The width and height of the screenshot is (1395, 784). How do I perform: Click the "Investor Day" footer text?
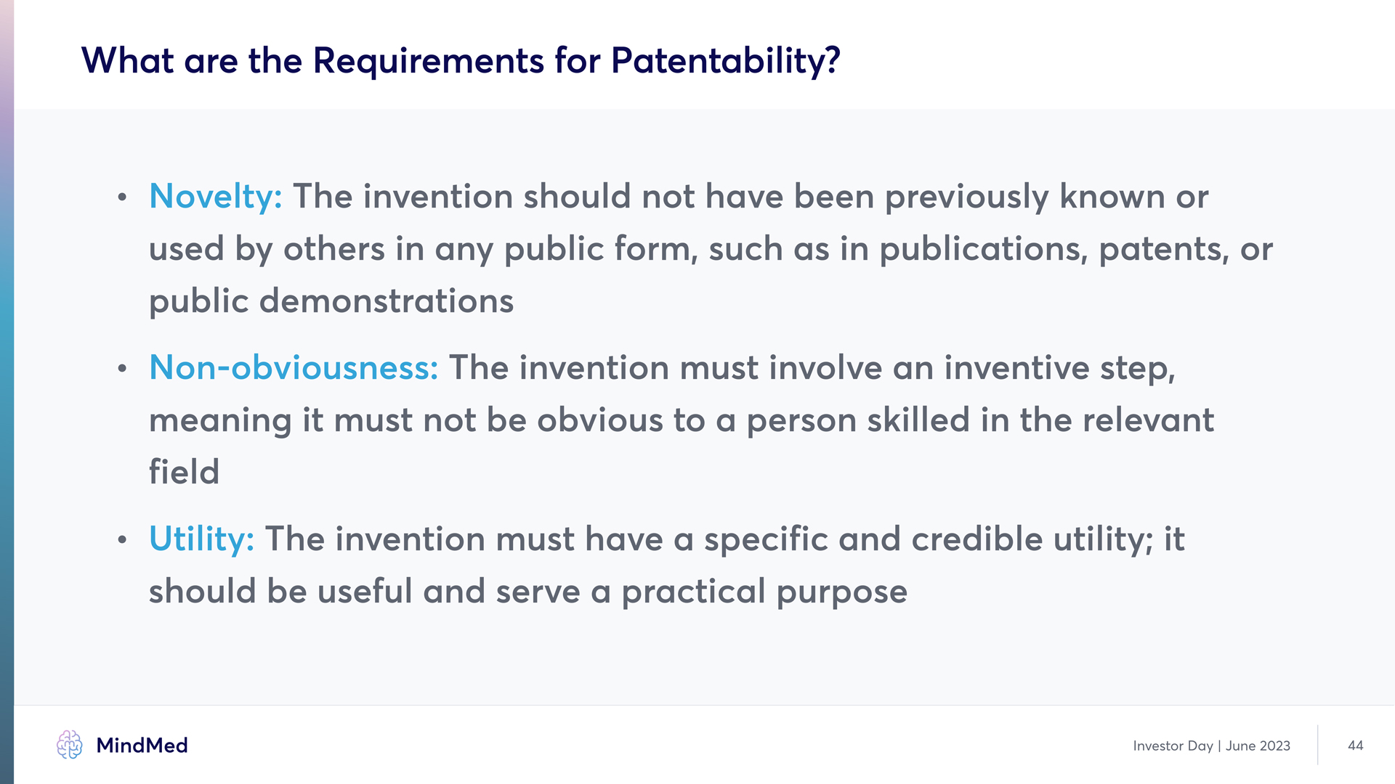pos(1173,746)
